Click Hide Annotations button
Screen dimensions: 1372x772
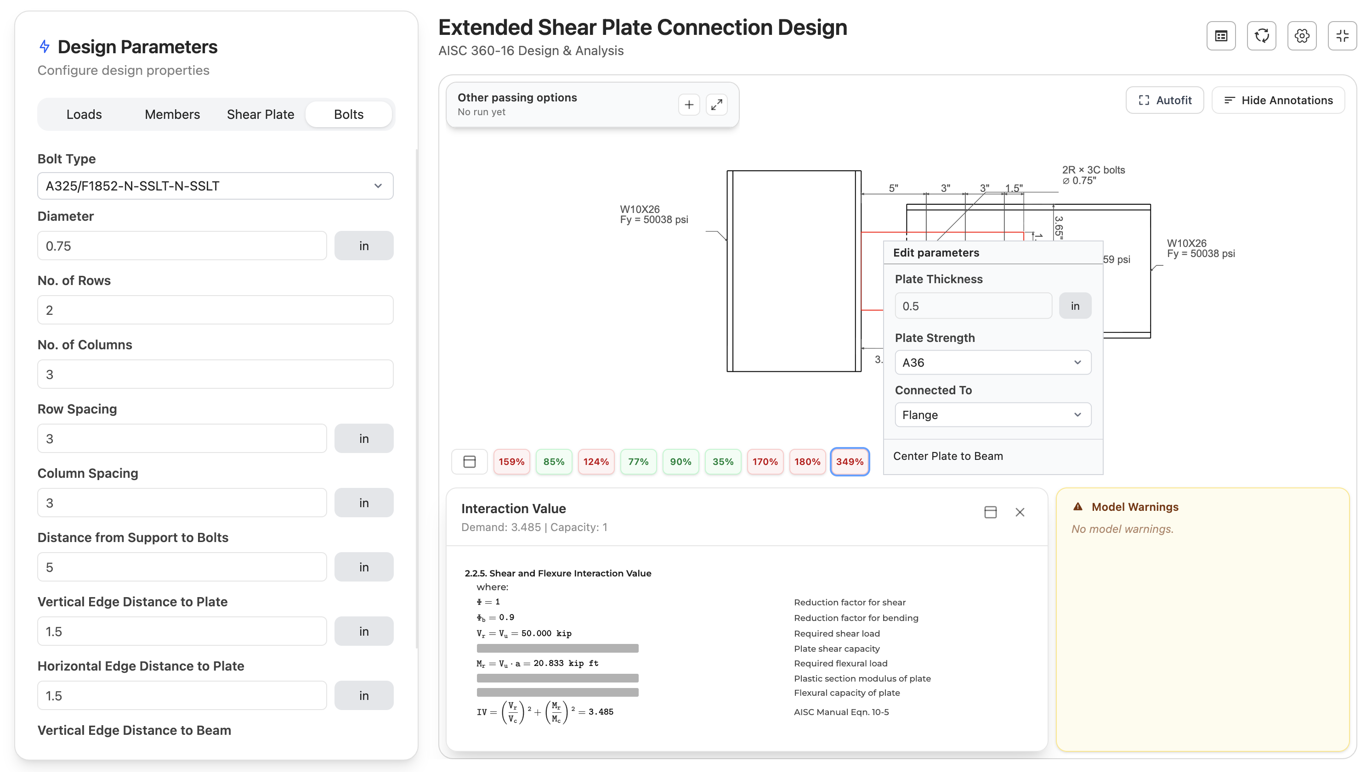1278,100
